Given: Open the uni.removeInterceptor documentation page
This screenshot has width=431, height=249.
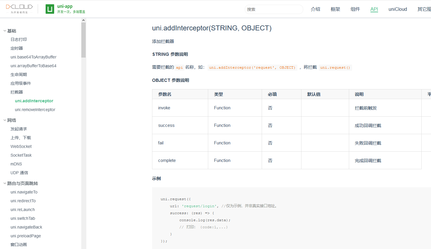Looking at the screenshot, I should [35, 109].
